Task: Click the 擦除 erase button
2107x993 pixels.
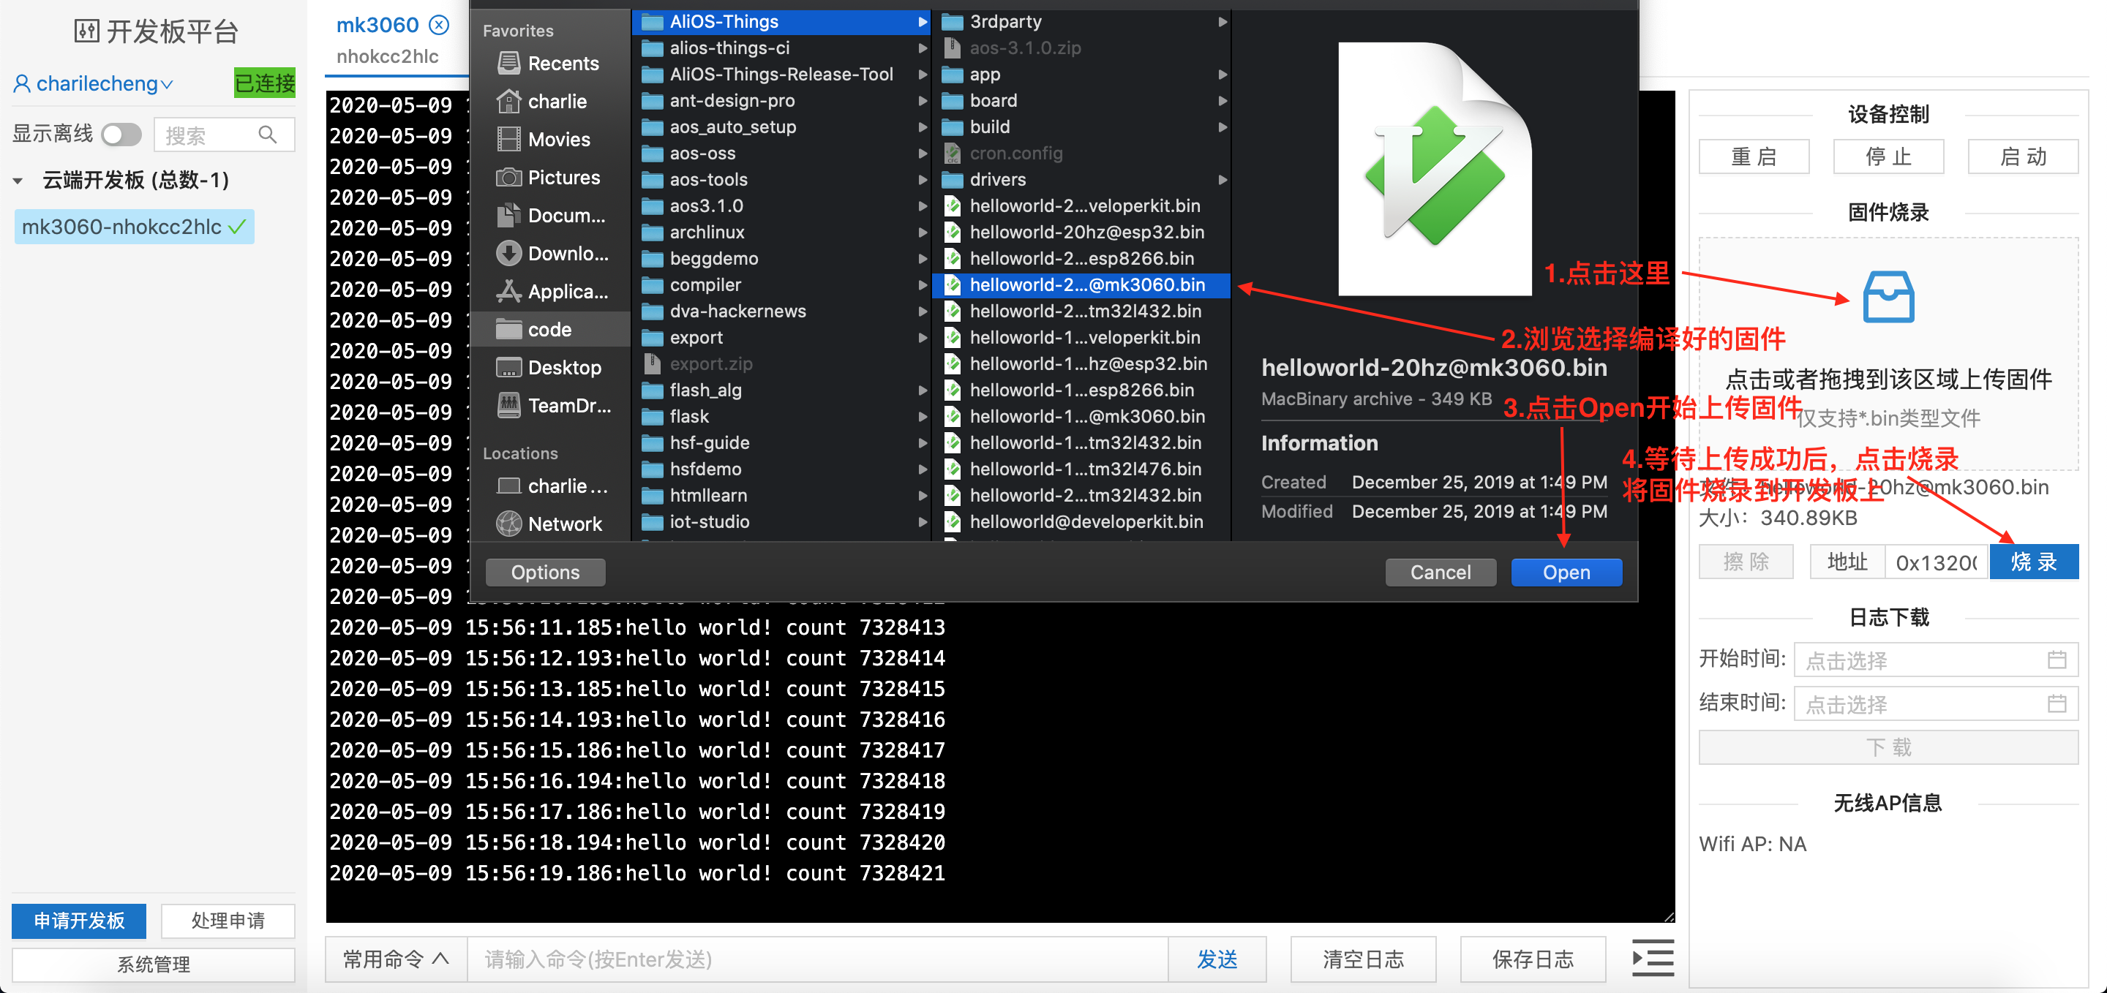Action: coord(1746,562)
